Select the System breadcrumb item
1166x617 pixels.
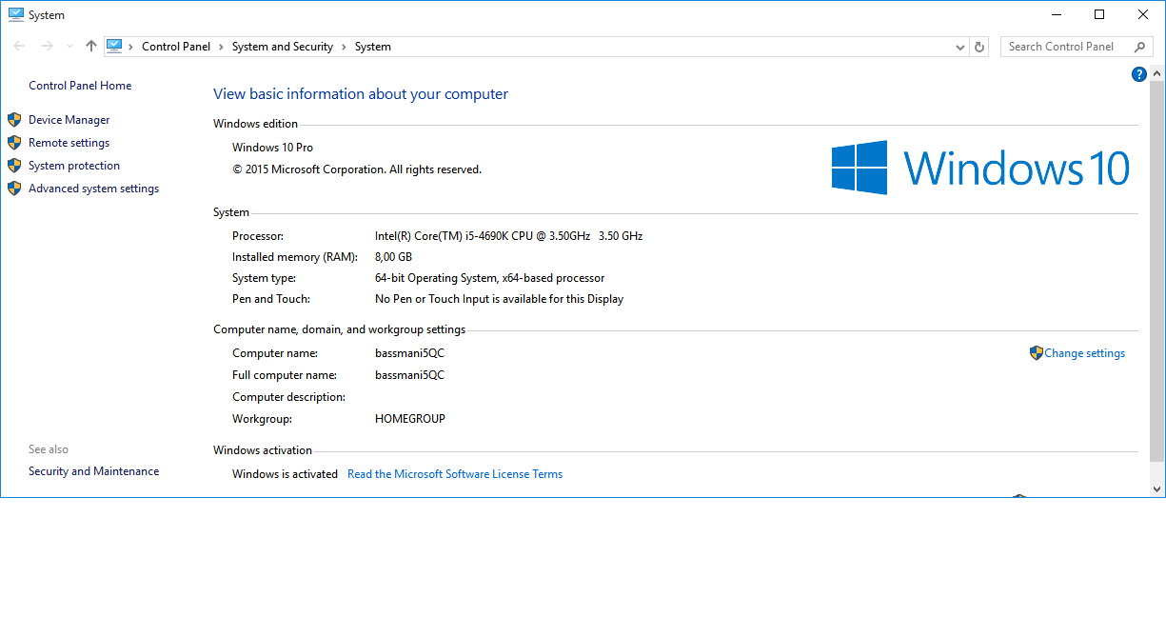(373, 47)
